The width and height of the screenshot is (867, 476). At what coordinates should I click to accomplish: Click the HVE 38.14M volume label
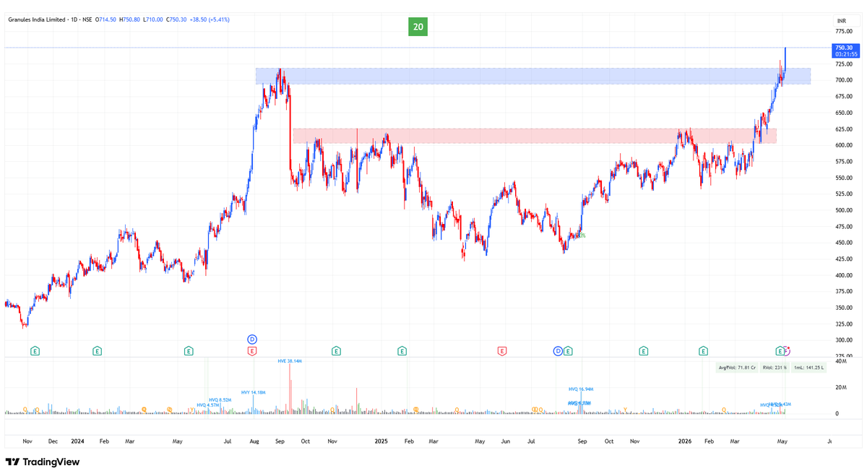[289, 360]
